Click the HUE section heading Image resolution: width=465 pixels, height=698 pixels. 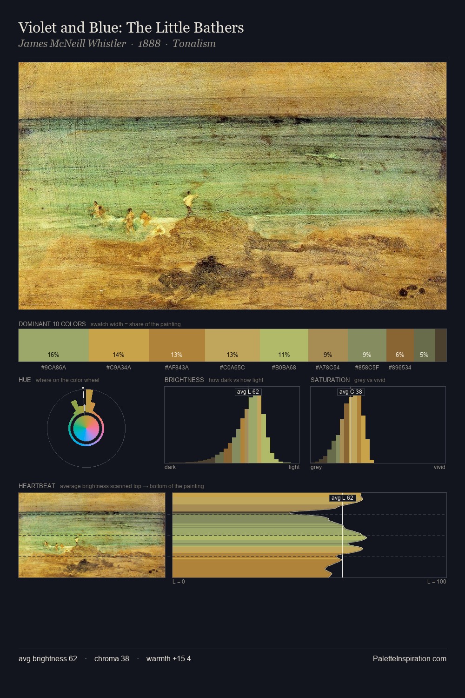(25, 380)
